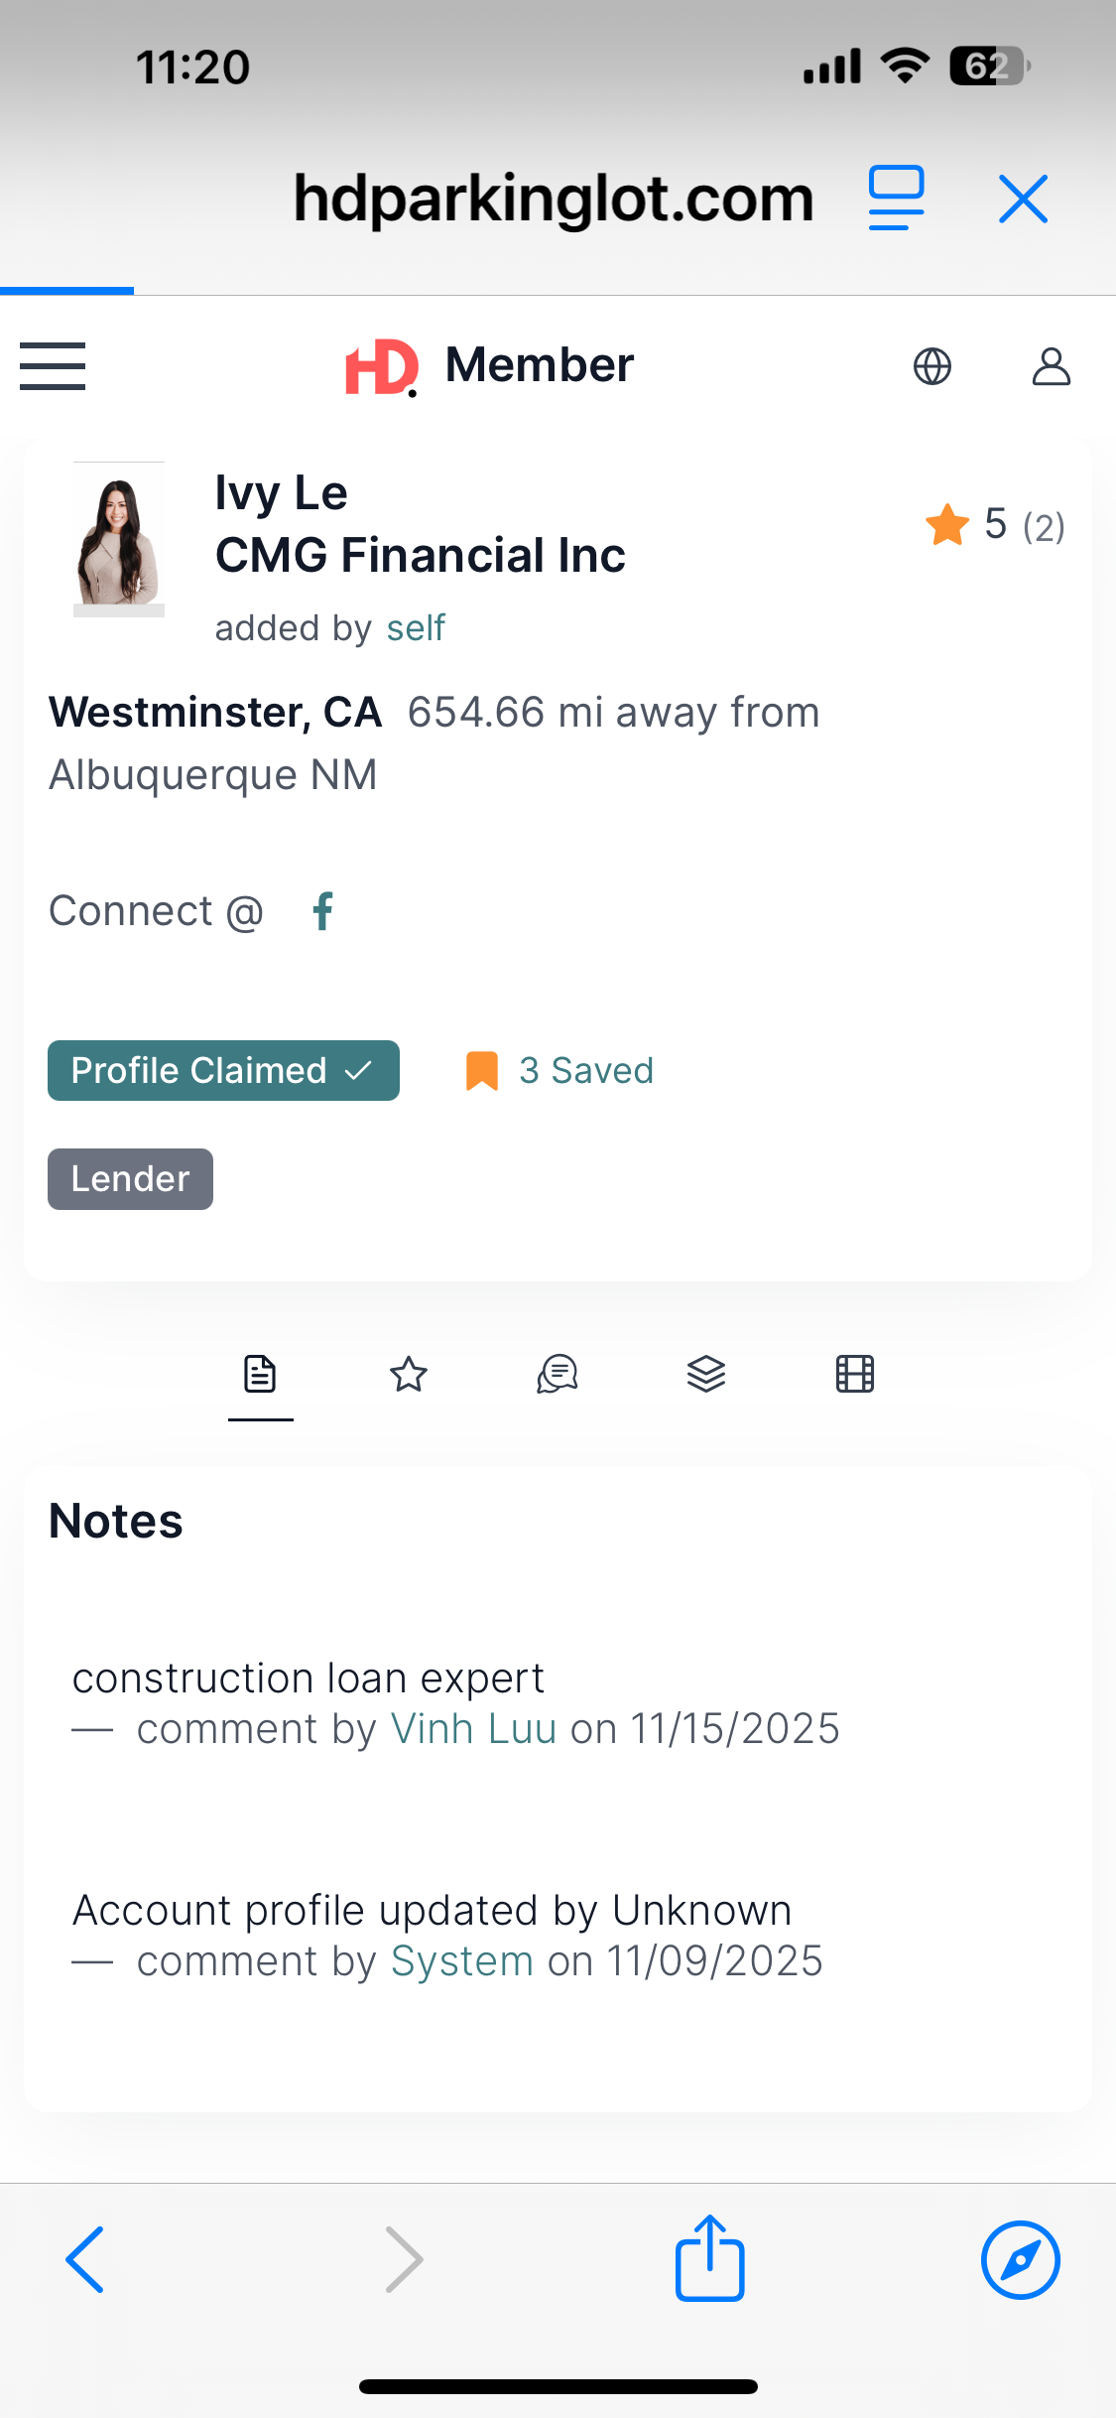Image resolution: width=1116 pixels, height=2418 pixels.
Task: Click the 'self' added-by link
Action: pyautogui.click(x=416, y=628)
